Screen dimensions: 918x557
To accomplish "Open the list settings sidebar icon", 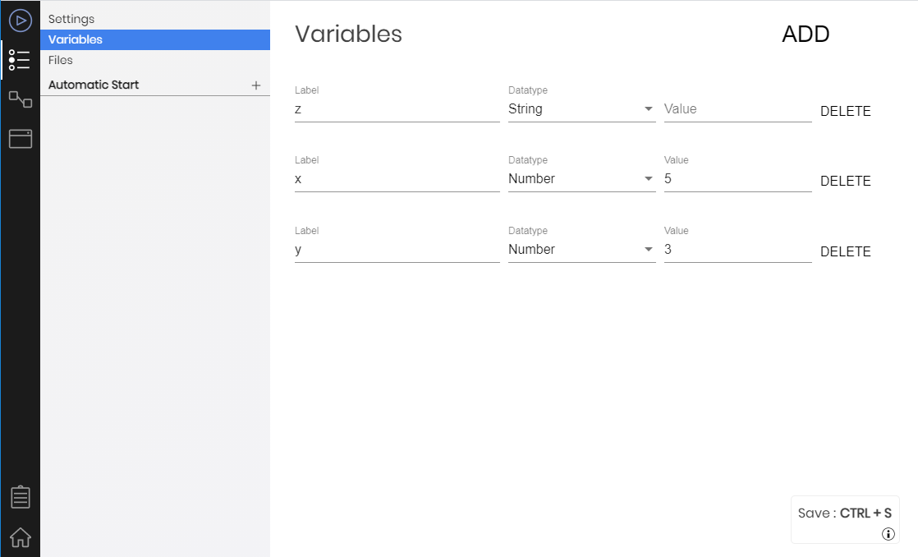I will point(20,60).
